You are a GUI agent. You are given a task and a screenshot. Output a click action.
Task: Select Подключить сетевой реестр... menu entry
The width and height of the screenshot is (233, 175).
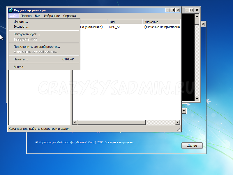pos(37,47)
